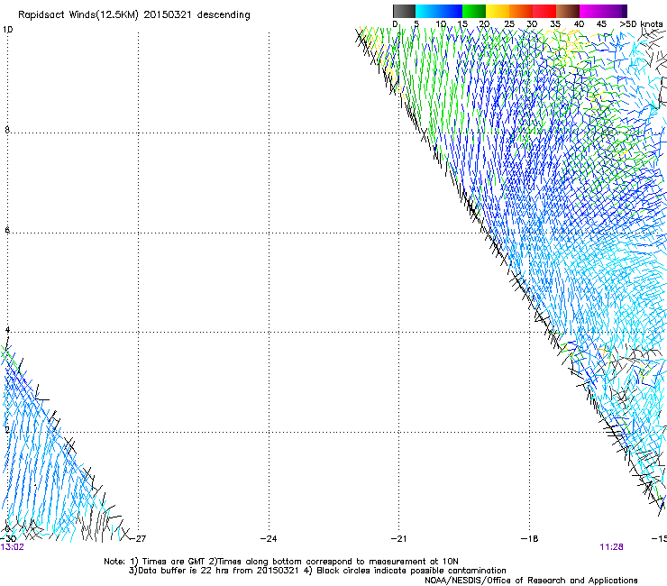
Task: Click the longitude axis label '-27'
Action: pos(138,539)
